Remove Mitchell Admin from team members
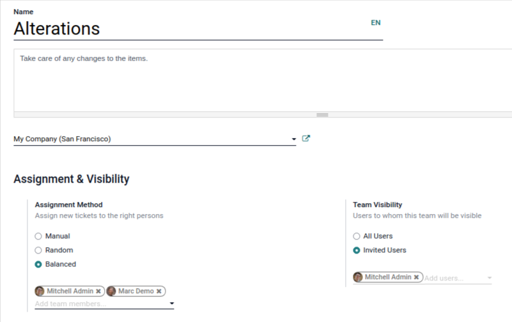The height and width of the screenshot is (322, 512). [x=98, y=291]
